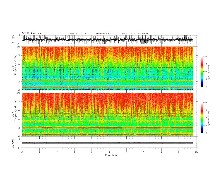Click the lower color bar "-7" label
Screen dimensions: 221x171
pos(206,133)
